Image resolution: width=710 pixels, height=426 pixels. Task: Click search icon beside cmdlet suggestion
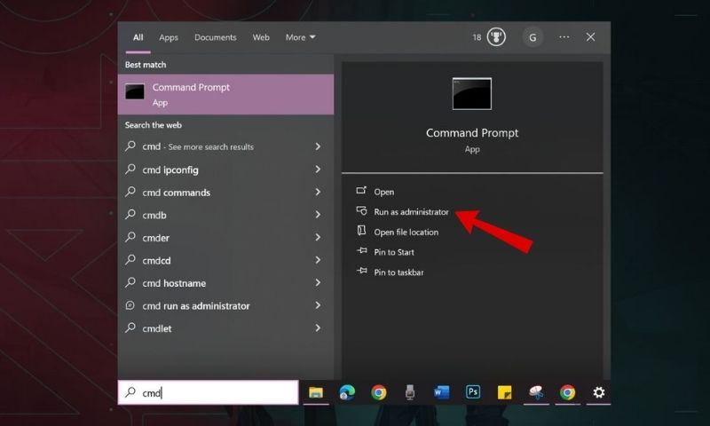pyautogui.click(x=130, y=327)
